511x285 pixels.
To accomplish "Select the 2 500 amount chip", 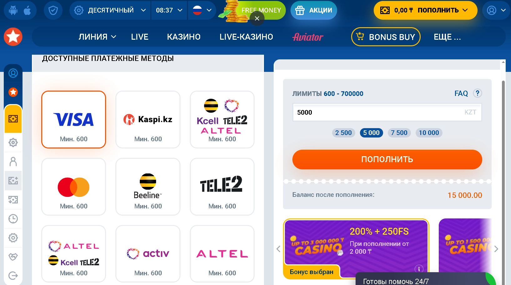I will pyautogui.click(x=343, y=133).
